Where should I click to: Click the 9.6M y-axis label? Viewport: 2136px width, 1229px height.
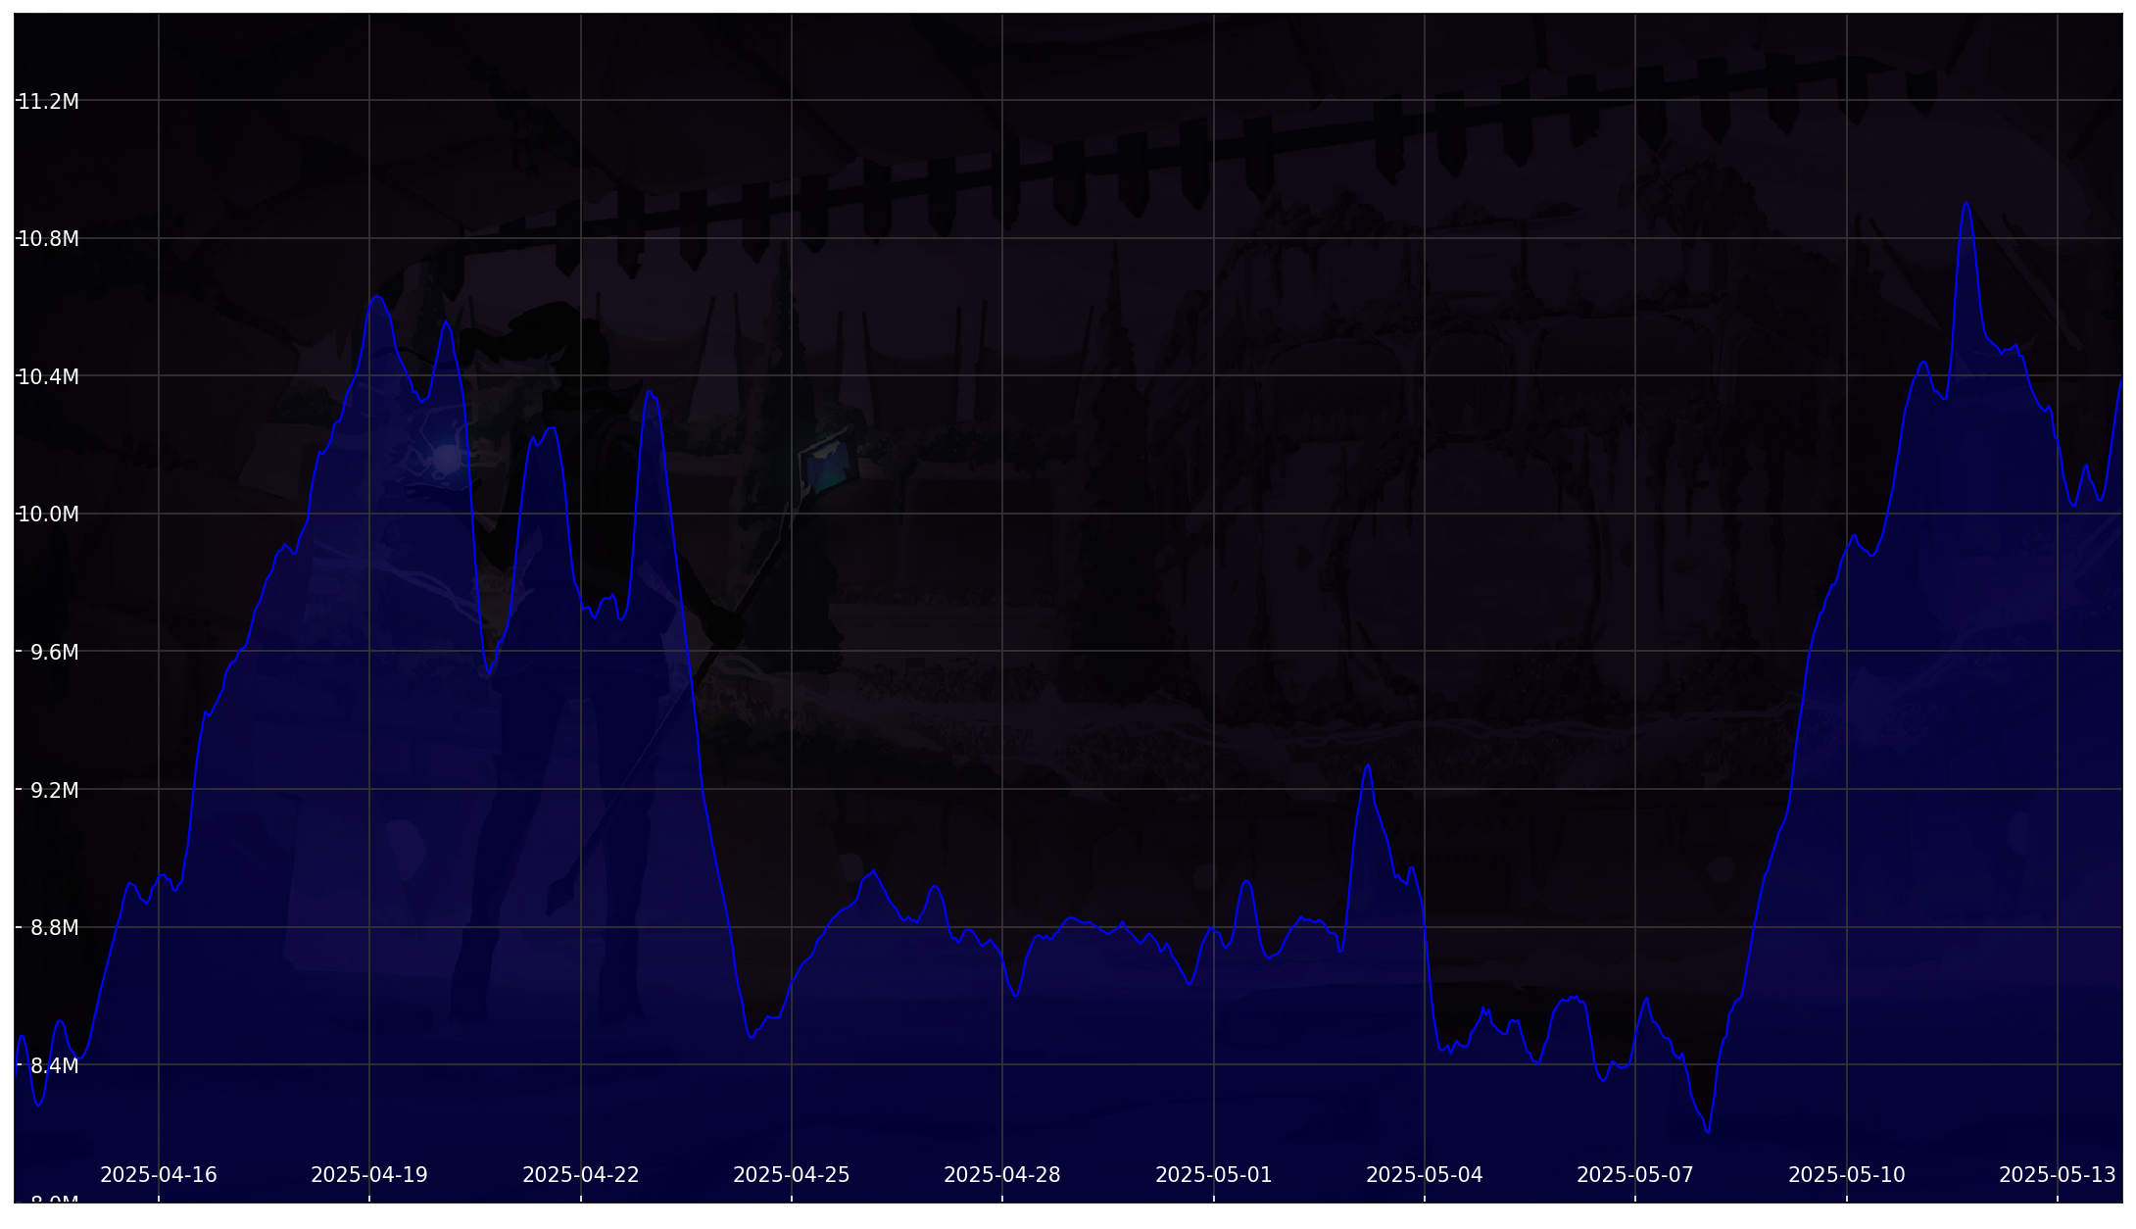(x=54, y=653)
